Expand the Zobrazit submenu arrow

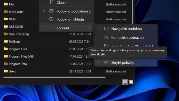[89, 28]
